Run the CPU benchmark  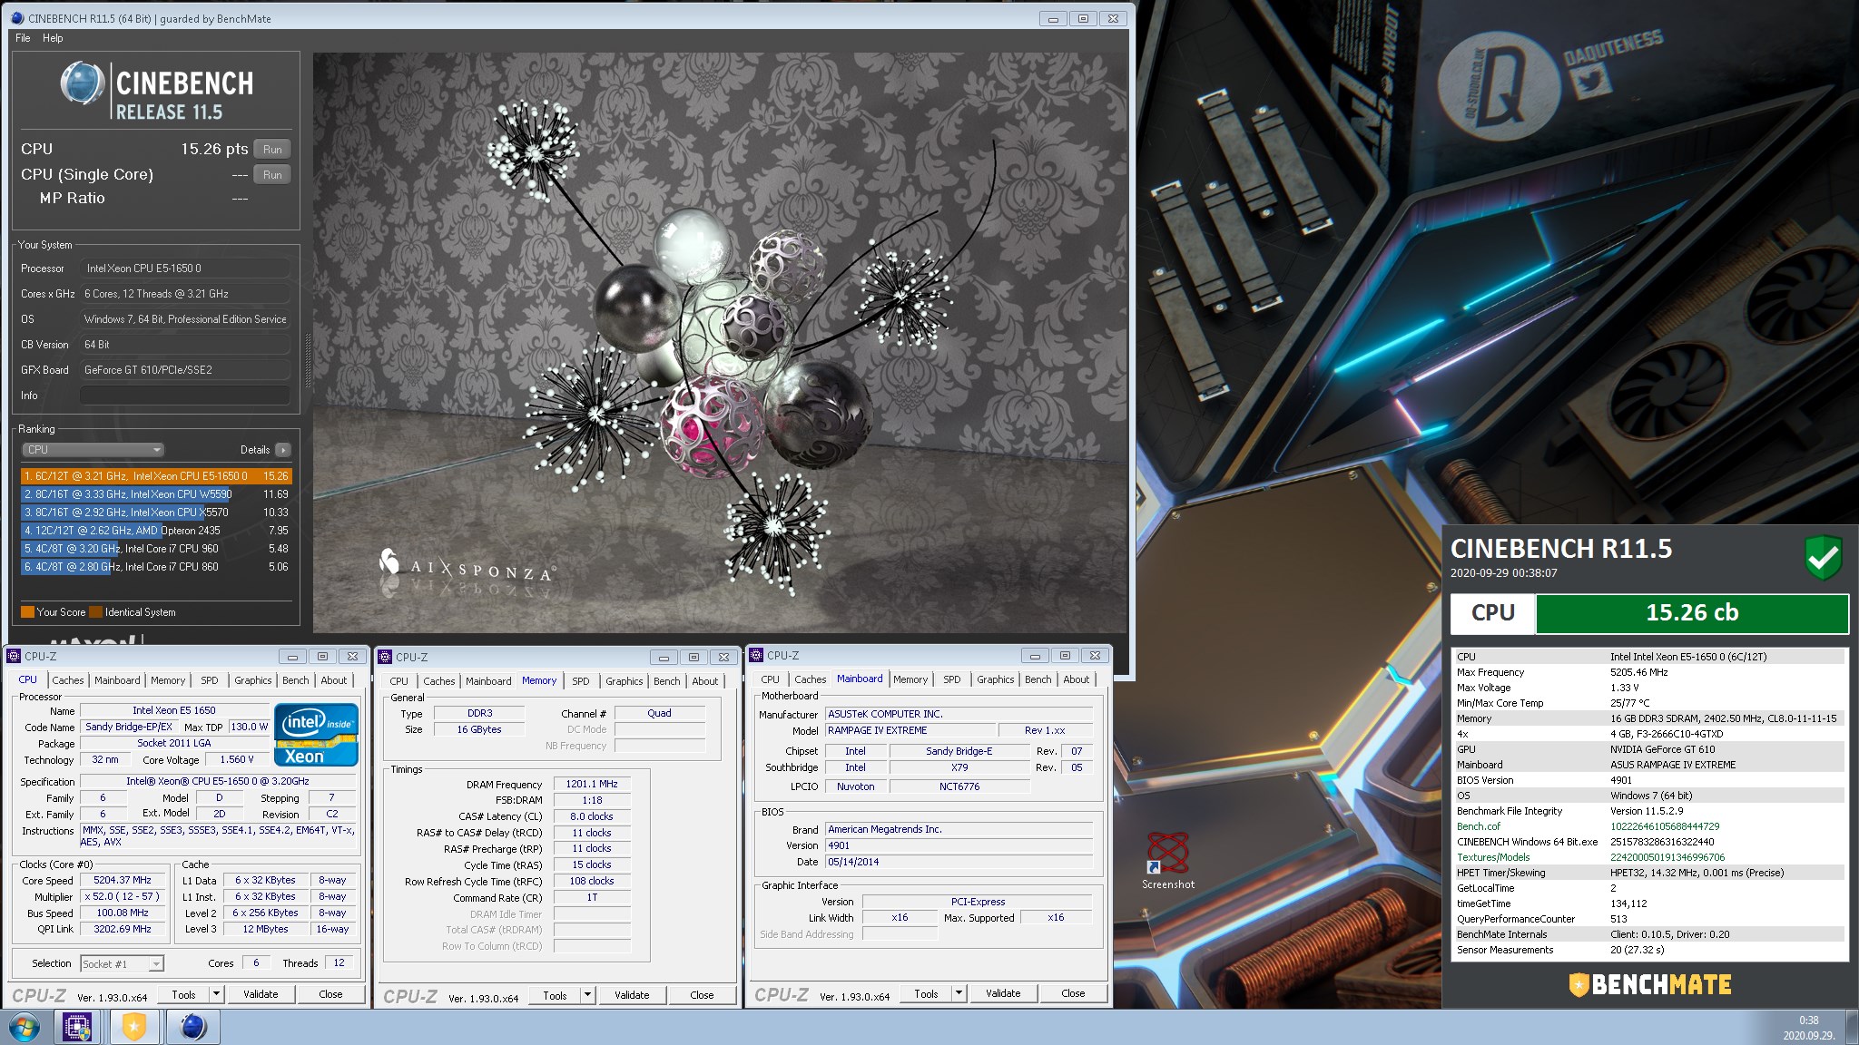[272, 150]
